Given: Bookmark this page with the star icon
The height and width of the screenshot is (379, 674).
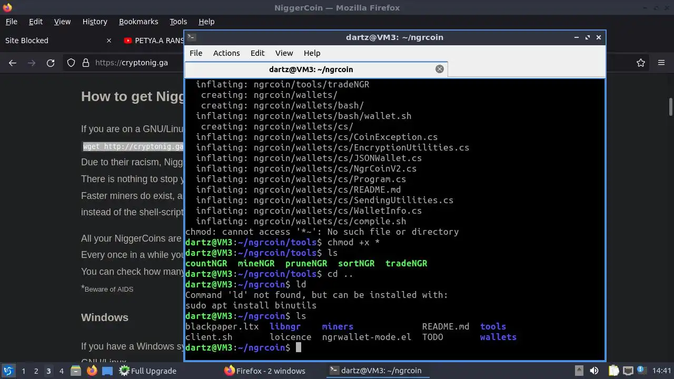Looking at the screenshot, I should click(x=641, y=63).
